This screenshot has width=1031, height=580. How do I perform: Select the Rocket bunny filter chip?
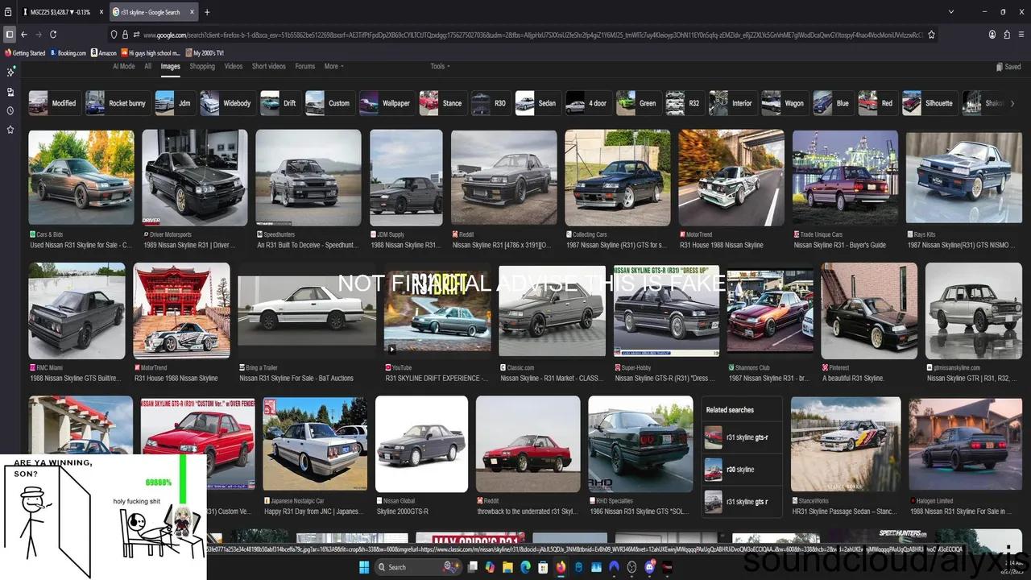click(x=116, y=103)
